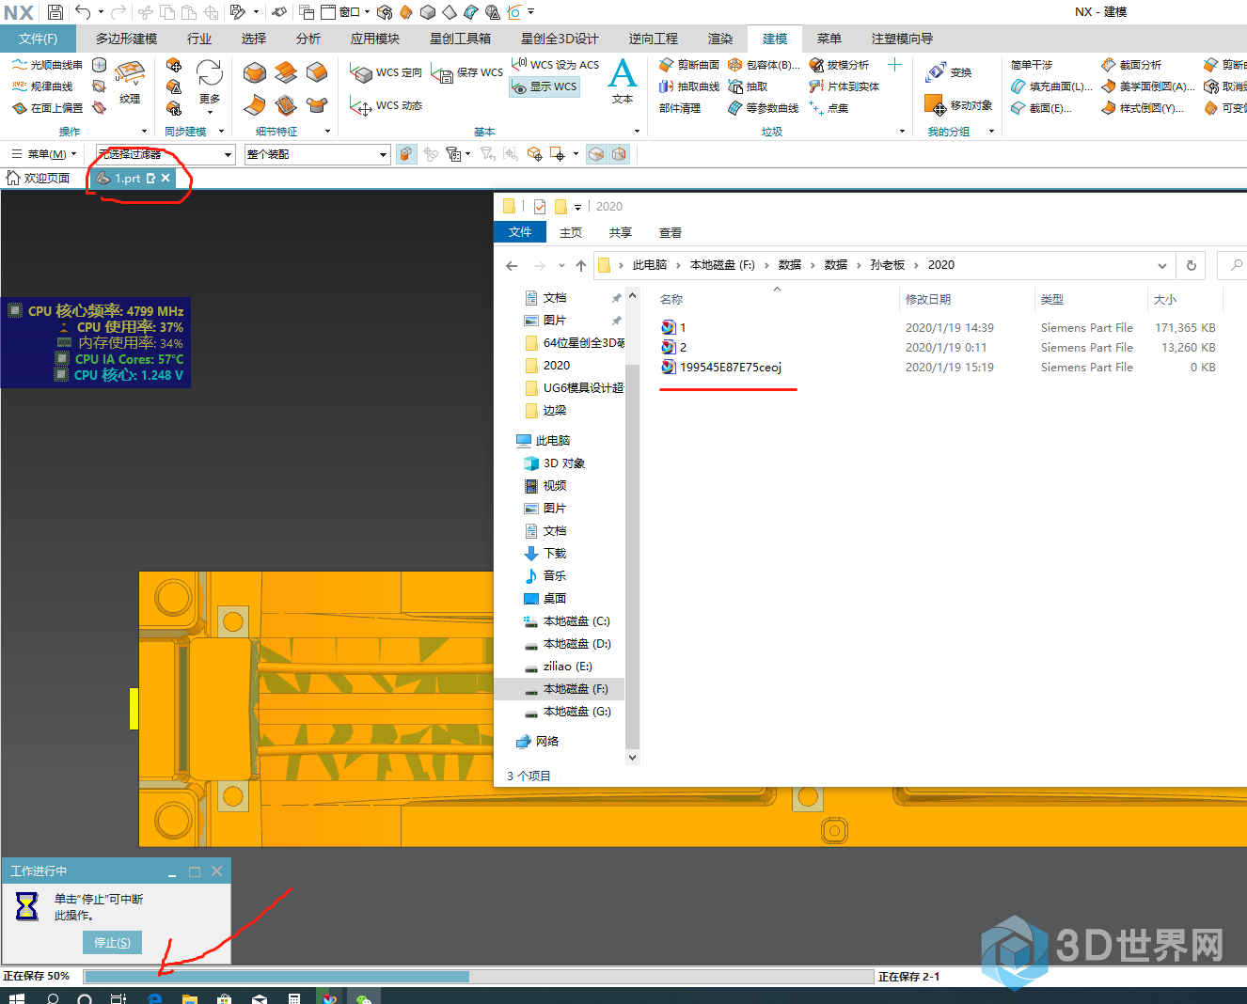
Task: Switch to the 分析 ribbon tab
Action: pos(308,39)
